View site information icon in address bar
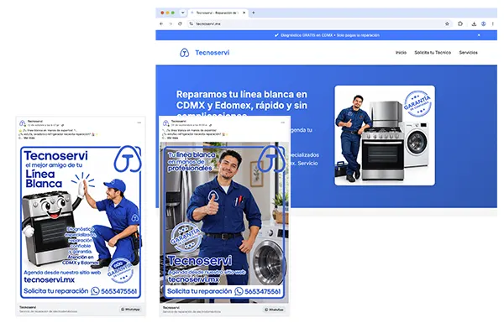 (x=192, y=23)
